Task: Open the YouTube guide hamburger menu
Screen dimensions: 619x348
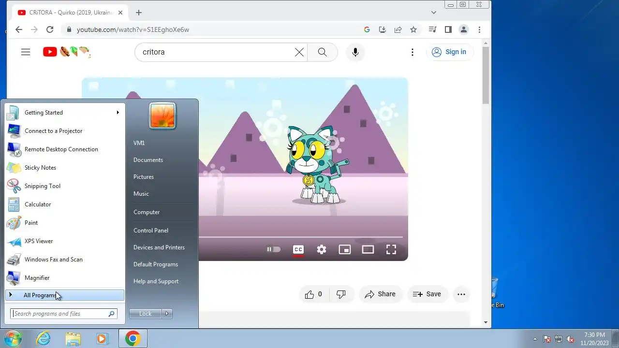Action: [26, 52]
